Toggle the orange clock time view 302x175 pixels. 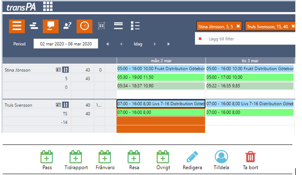point(84,26)
